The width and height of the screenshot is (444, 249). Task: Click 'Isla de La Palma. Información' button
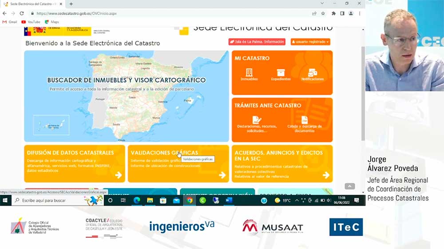[257, 42]
